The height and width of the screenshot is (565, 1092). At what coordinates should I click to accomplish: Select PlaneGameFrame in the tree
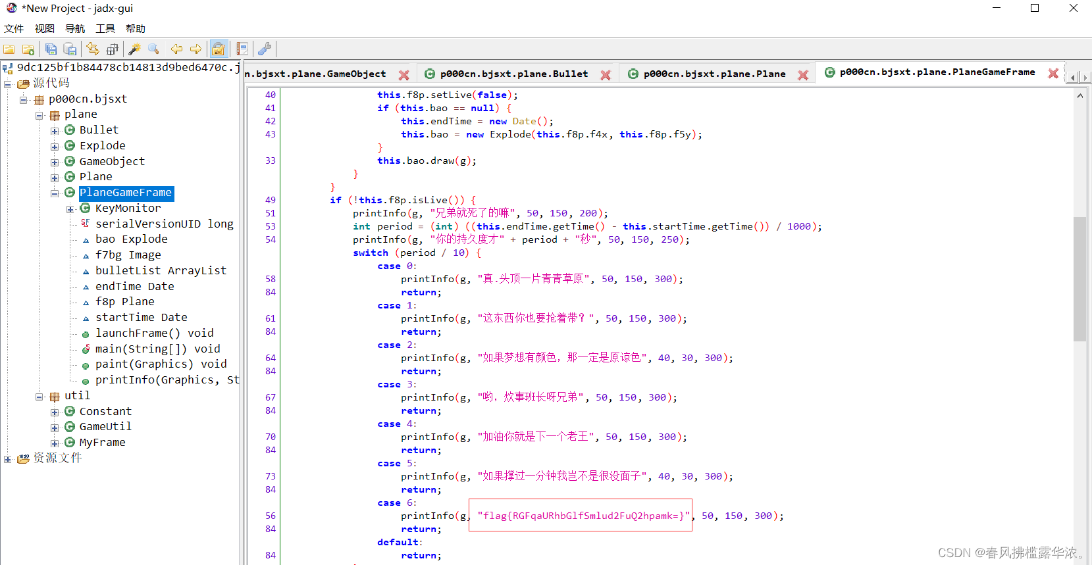(x=126, y=193)
